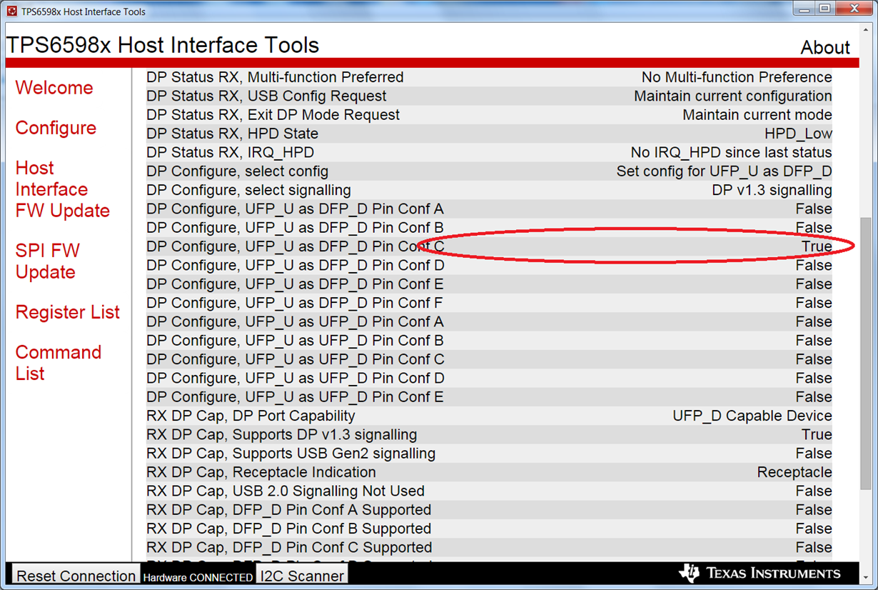Click True value for DFP_D Pin Conf C
The height and width of the screenshot is (590, 878).
[817, 246]
